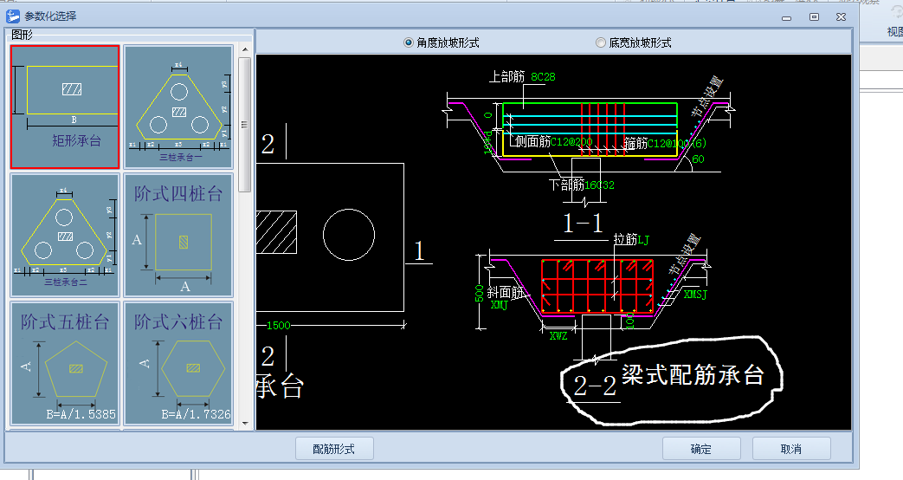Edit the slope angle value 60
Screen dimensions: 903x480
point(698,159)
